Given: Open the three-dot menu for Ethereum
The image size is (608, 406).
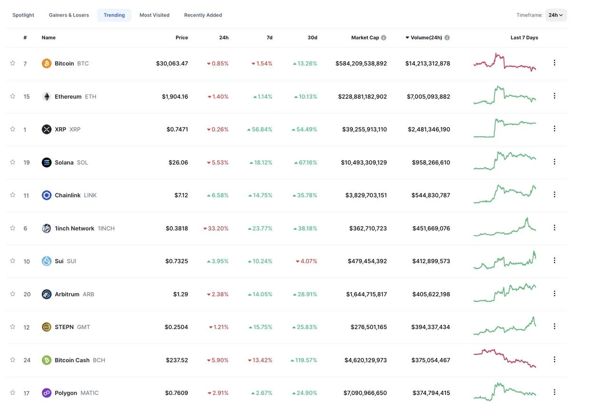Looking at the screenshot, I should (554, 96).
